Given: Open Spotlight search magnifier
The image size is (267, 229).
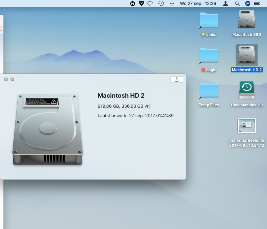Looking at the screenshot, I should tap(237, 3).
